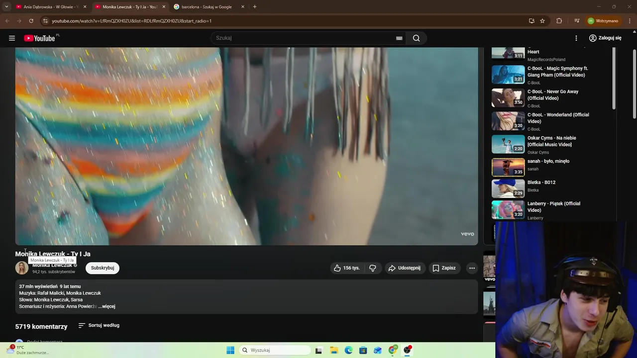The height and width of the screenshot is (358, 637).
Task: Play C-BooL - Never Go Away video
Action: coord(508,98)
